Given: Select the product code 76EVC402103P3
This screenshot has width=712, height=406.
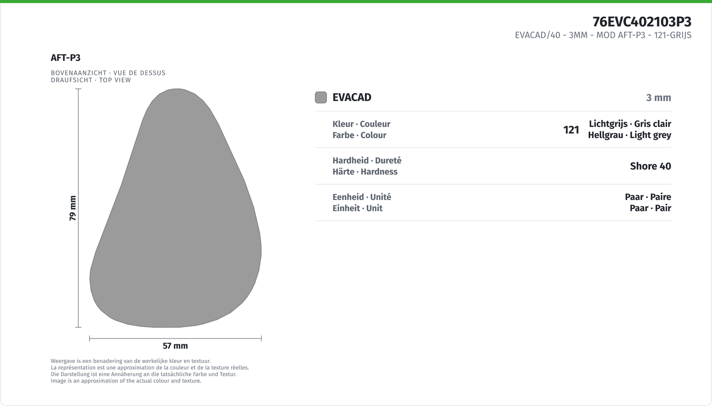Looking at the screenshot, I should click(642, 21).
